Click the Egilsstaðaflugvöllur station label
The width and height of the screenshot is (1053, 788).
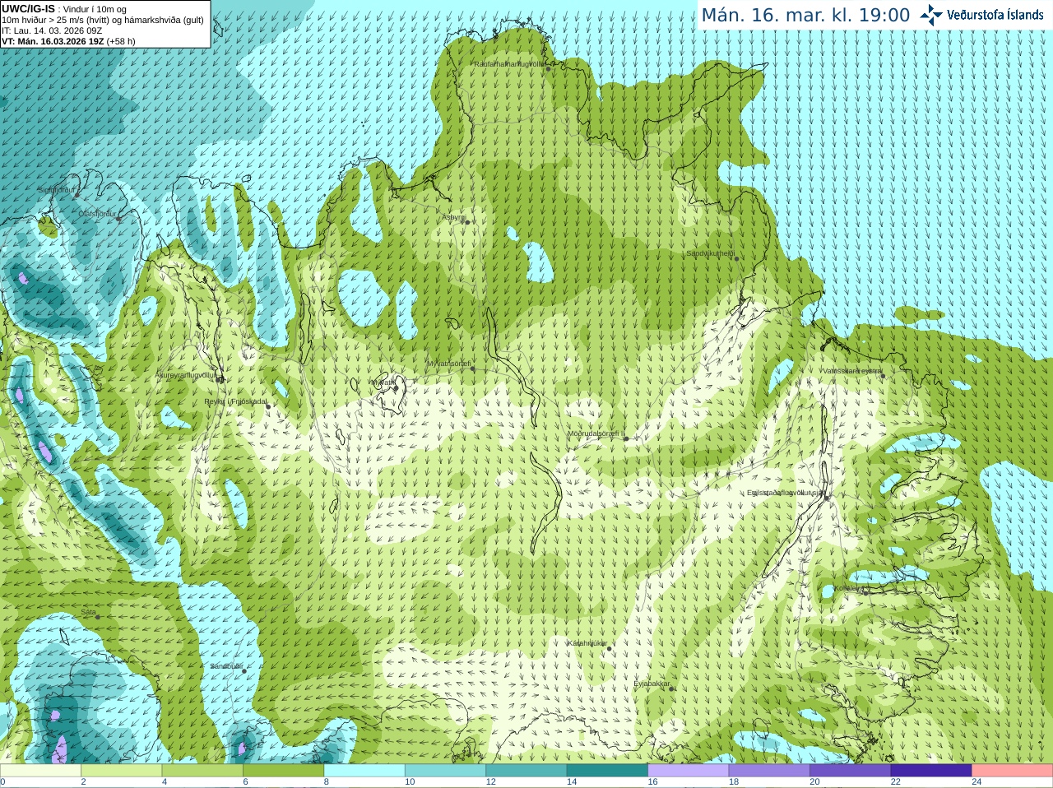786,493
